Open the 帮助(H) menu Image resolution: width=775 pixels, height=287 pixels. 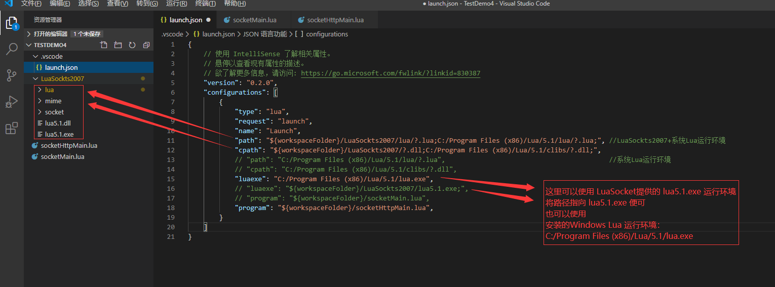click(235, 4)
